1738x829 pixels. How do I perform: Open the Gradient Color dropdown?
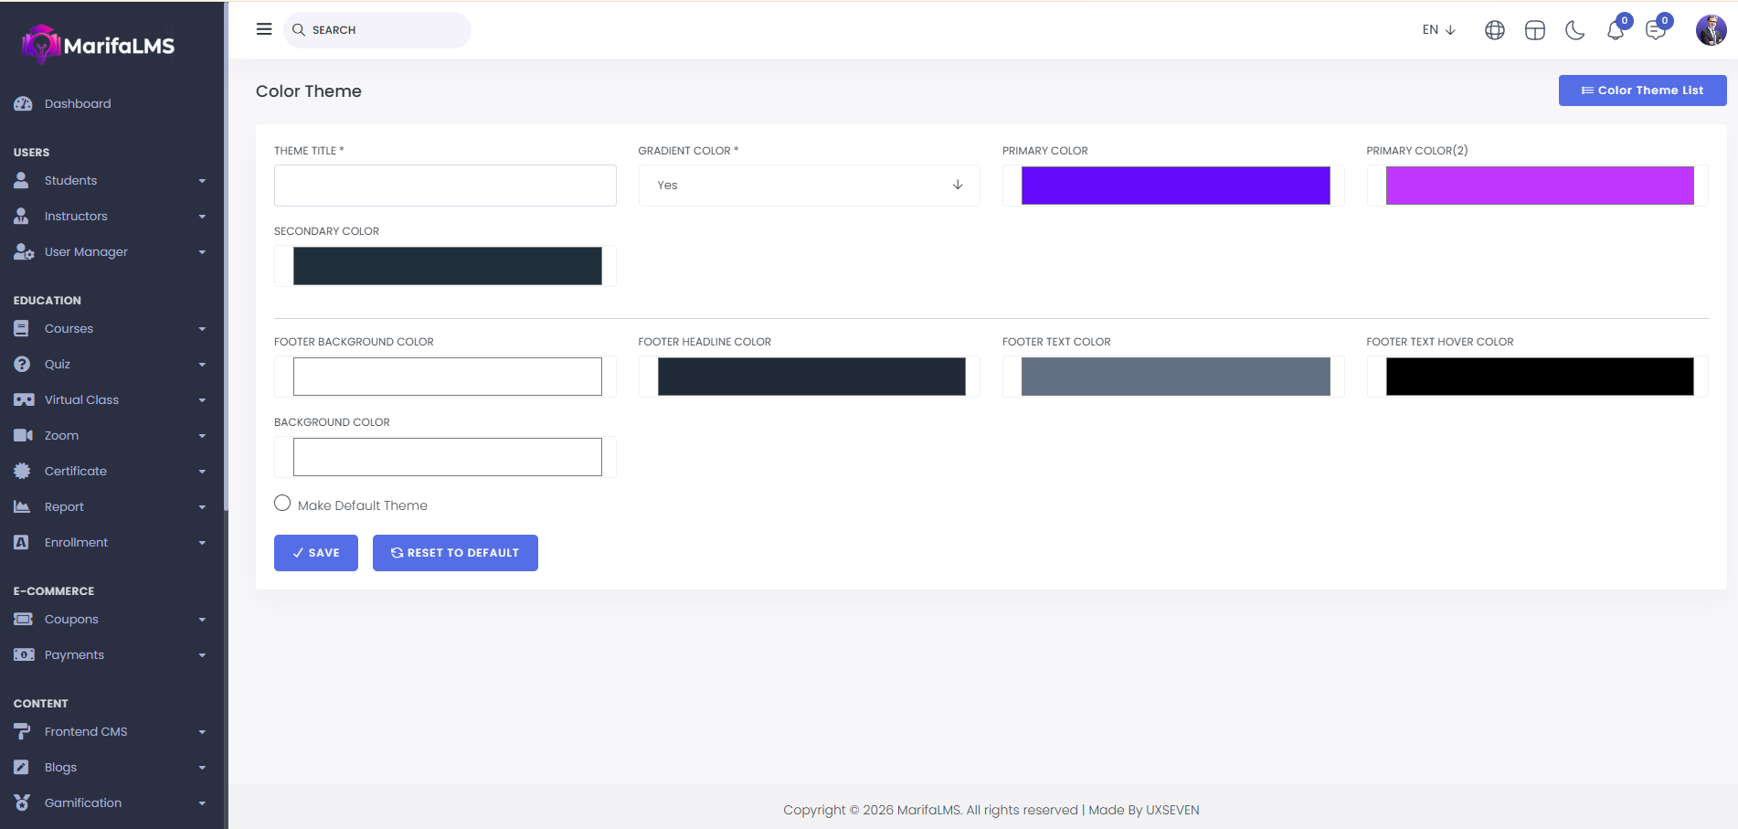809,186
